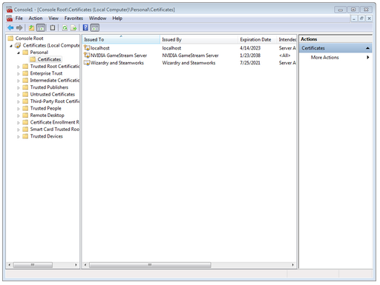
Task: Click the localhost certificate icon
Action: 87,48
